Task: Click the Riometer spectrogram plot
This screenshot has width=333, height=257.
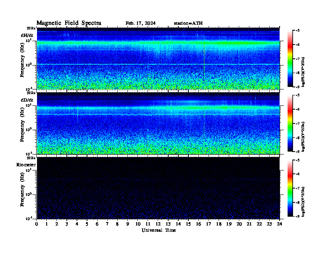Action: (158, 188)
